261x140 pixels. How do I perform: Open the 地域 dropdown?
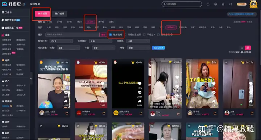click(139, 48)
